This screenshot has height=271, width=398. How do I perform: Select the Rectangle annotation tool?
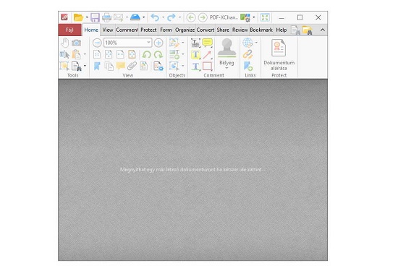(207, 66)
